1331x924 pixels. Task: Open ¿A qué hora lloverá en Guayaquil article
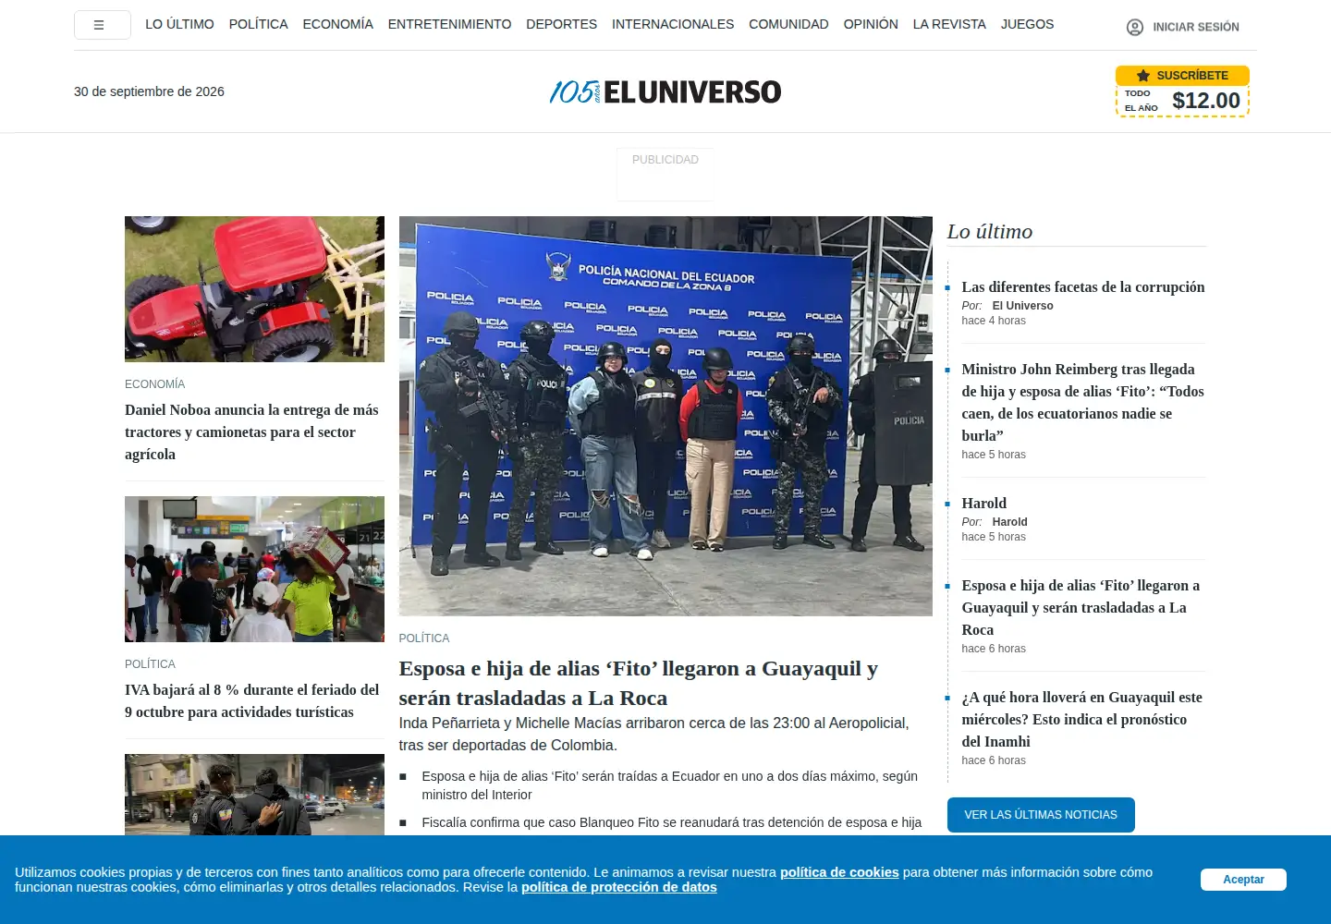(1081, 720)
